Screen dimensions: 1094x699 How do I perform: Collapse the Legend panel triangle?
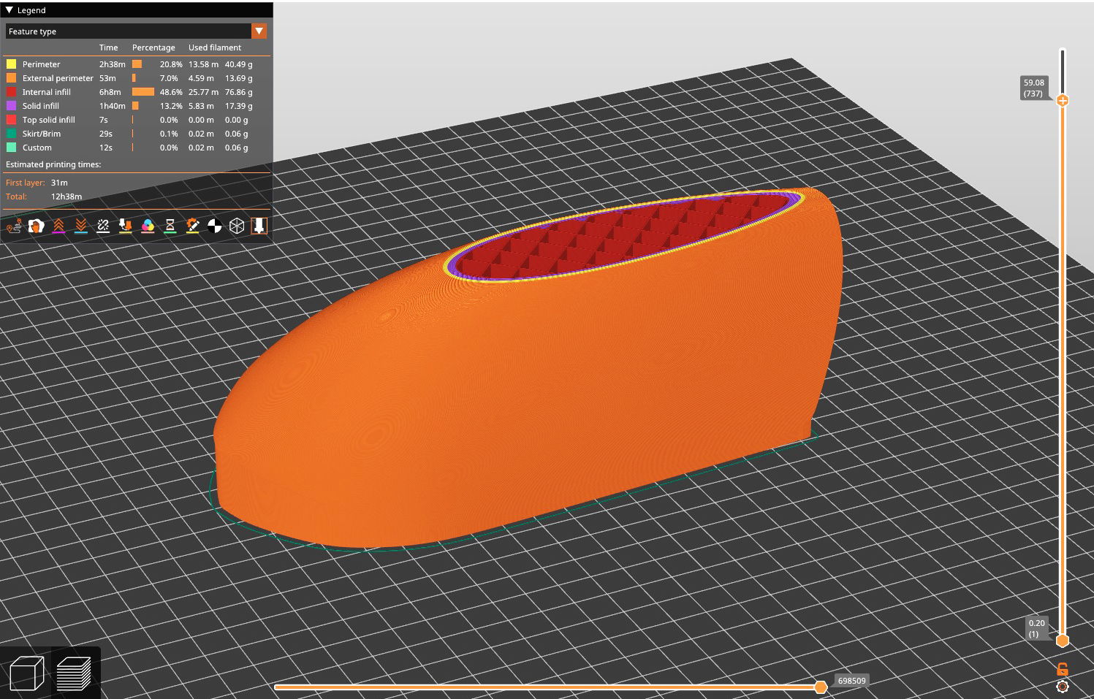(x=10, y=10)
